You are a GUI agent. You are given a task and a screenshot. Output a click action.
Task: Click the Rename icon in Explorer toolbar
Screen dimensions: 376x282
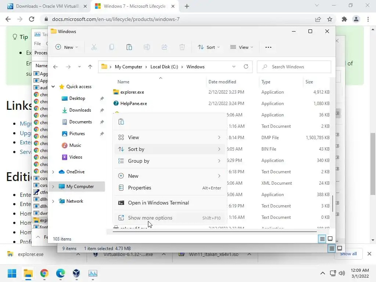coord(147,47)
